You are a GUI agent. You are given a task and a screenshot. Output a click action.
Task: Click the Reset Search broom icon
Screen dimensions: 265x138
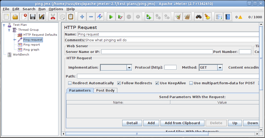click(x=207, y=17)
